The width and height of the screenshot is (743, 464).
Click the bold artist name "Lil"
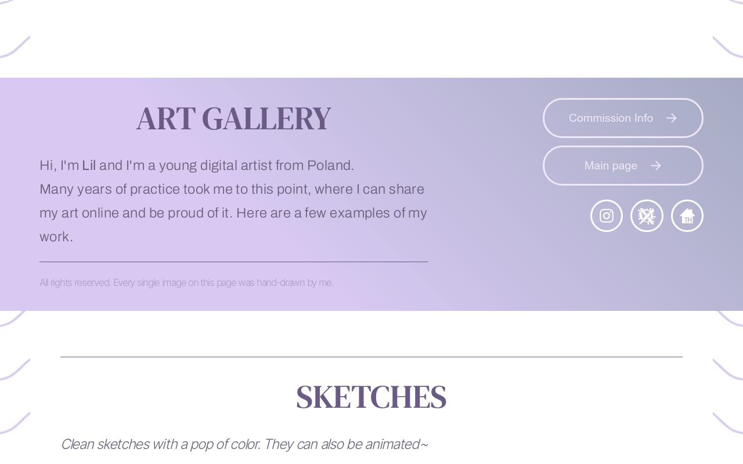coord(89,165)
